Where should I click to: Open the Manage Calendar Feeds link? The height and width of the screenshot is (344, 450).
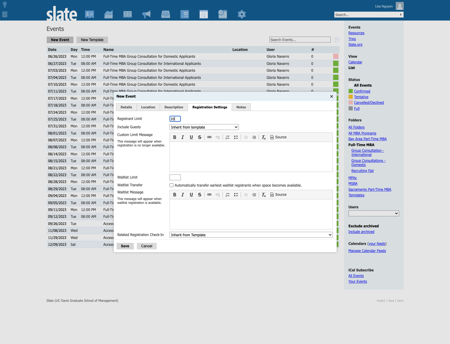[x=367, y=251]
